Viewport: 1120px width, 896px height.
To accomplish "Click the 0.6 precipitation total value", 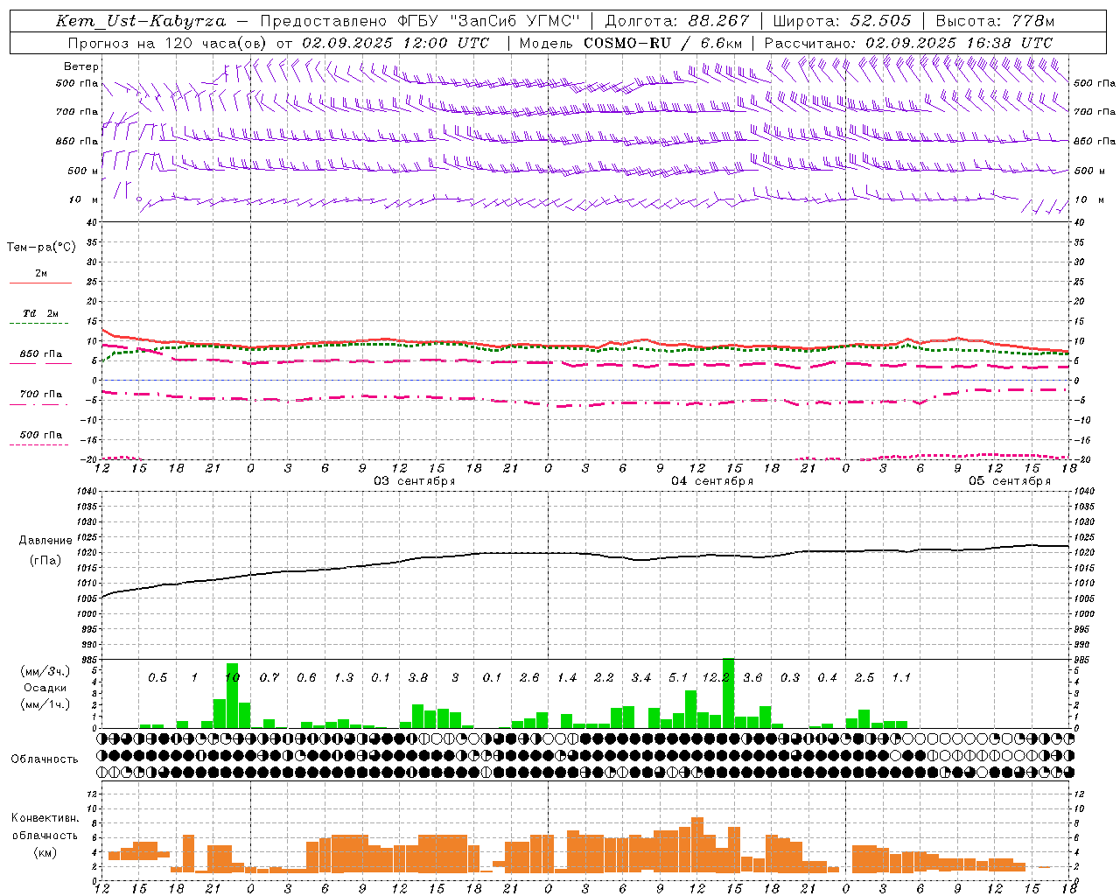I will click(306, 677).
